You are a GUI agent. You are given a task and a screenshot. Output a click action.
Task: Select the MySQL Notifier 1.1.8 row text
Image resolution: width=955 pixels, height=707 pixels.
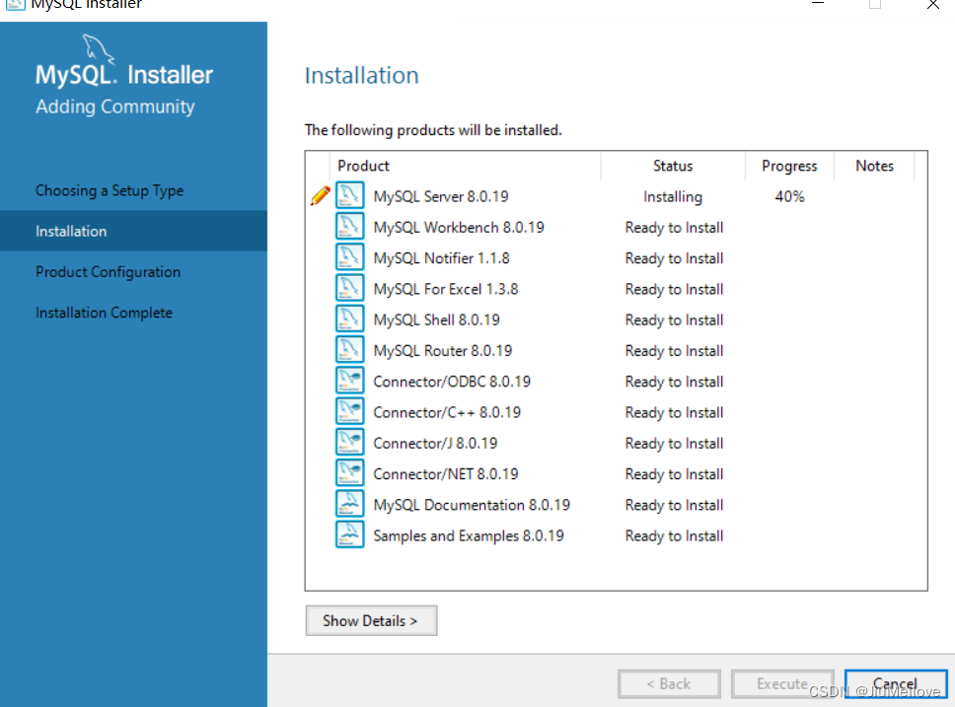pyautogui.click(x=442, y=258)
